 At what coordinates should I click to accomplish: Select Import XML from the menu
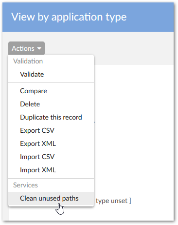click(51, 170)
